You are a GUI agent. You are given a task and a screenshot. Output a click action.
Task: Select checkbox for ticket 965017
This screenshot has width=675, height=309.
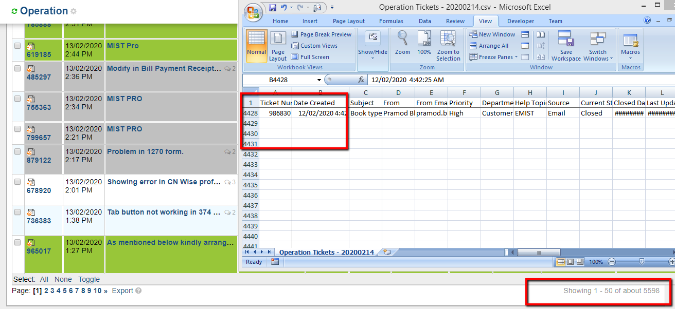[17, 242]
